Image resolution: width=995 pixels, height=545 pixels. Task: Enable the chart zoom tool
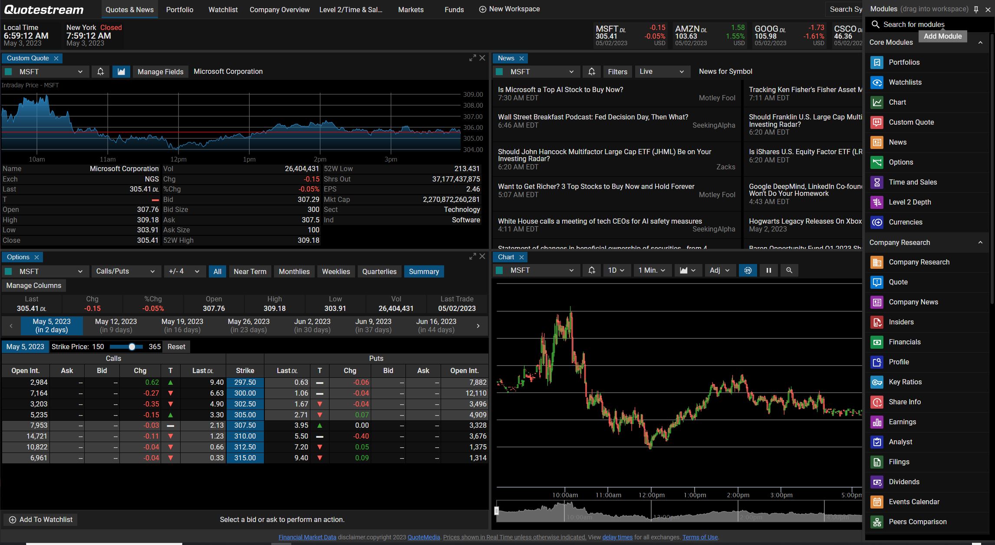point(790,271)
